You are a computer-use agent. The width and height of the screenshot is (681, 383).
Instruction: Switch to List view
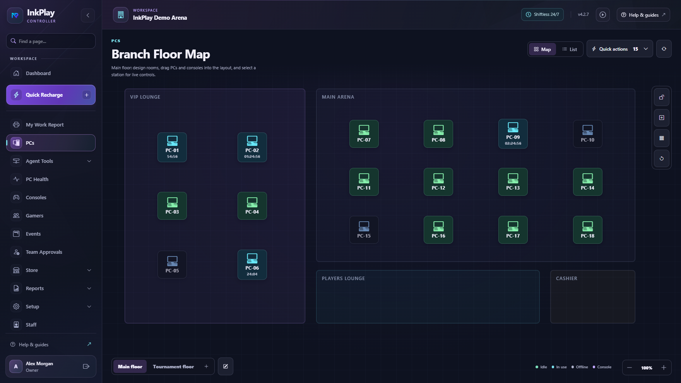(570, 49)
